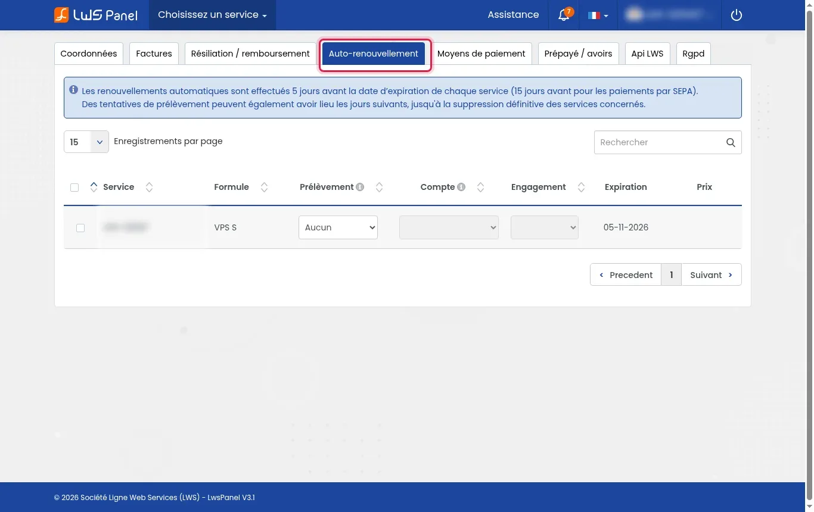The image size is (814, 512).
Task: Click the blurred service name cell
Action: (126, 227)
